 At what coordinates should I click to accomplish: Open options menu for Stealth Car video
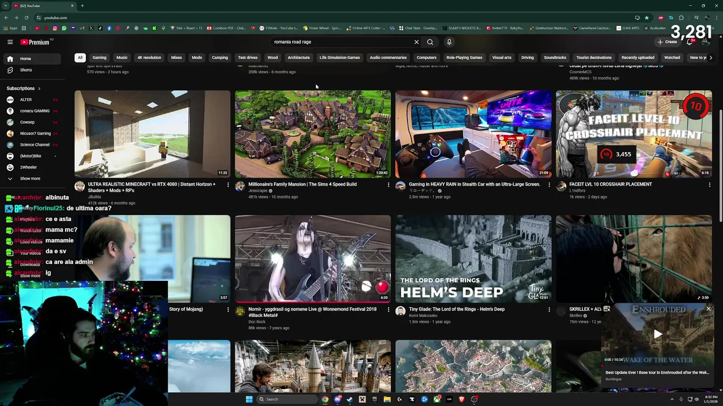pyautogui.click(x=549, y=184)
